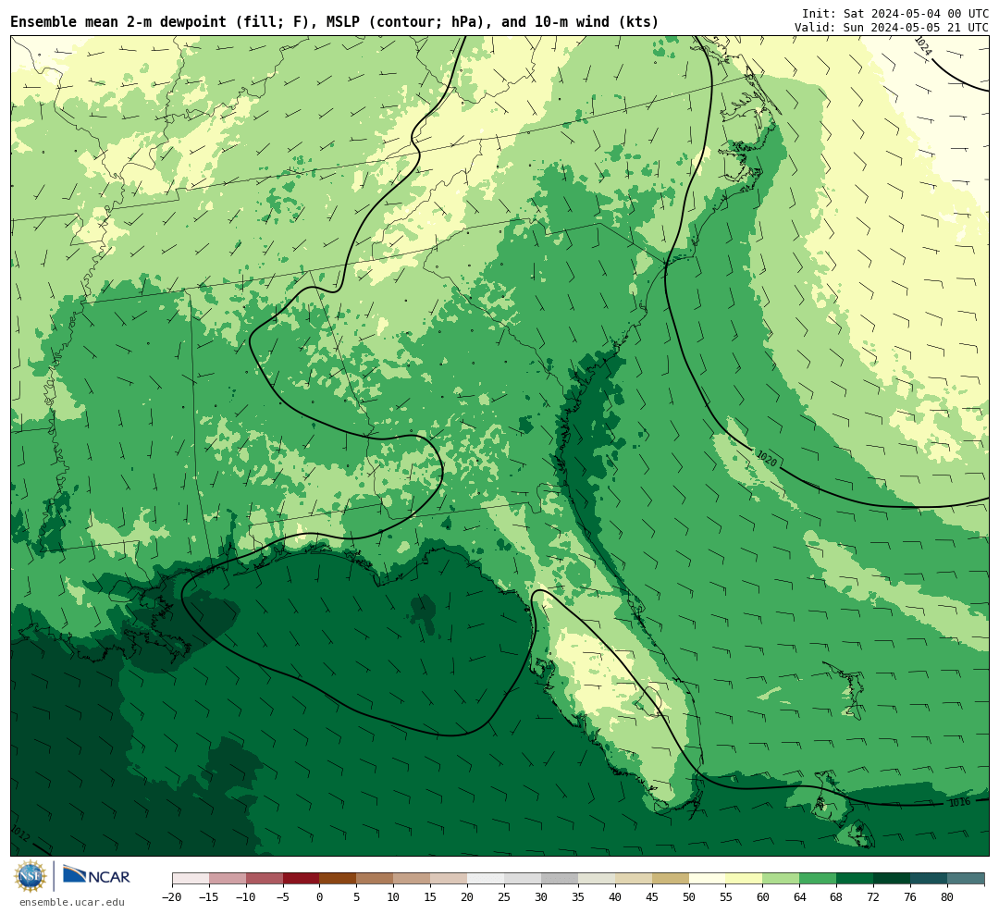Select the Init: Sat 2024-05-04 00 UTC text
Screen dimensions: 999x914
click(895, 14)
